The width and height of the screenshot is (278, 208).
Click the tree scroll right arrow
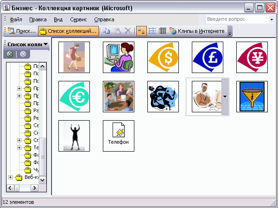[x=34, y=188]
